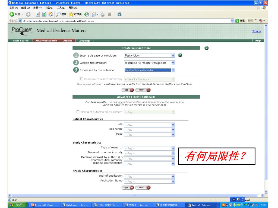Open the 文件(F) menu

(x=14, y=8)
